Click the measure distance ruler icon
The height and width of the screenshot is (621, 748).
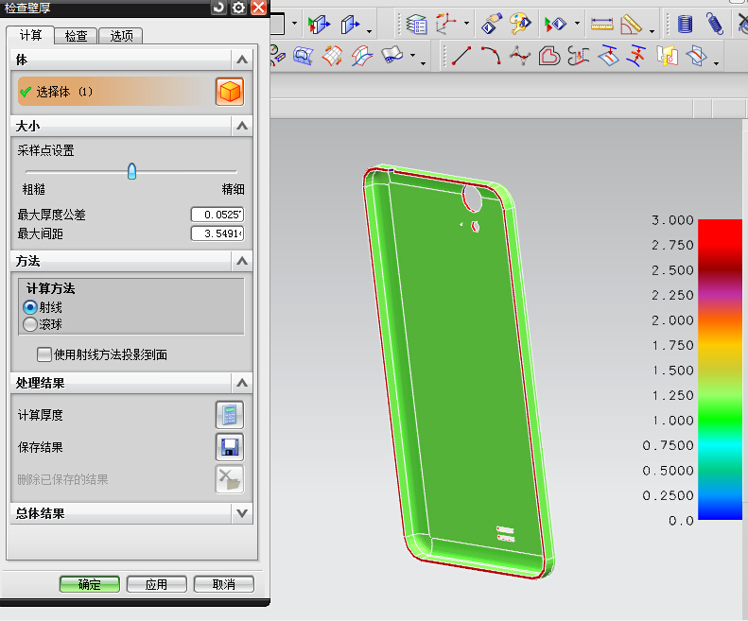[602, 24]
